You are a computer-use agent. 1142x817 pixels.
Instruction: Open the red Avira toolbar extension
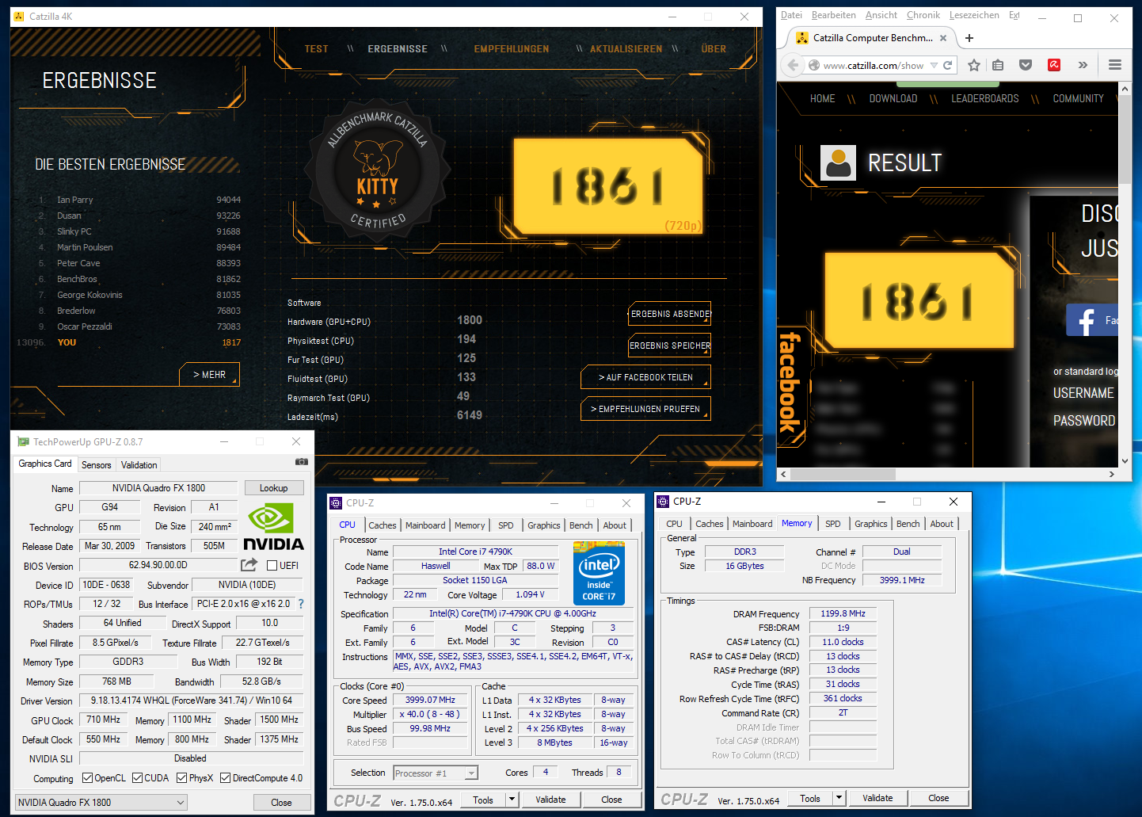pos(1054,65)
